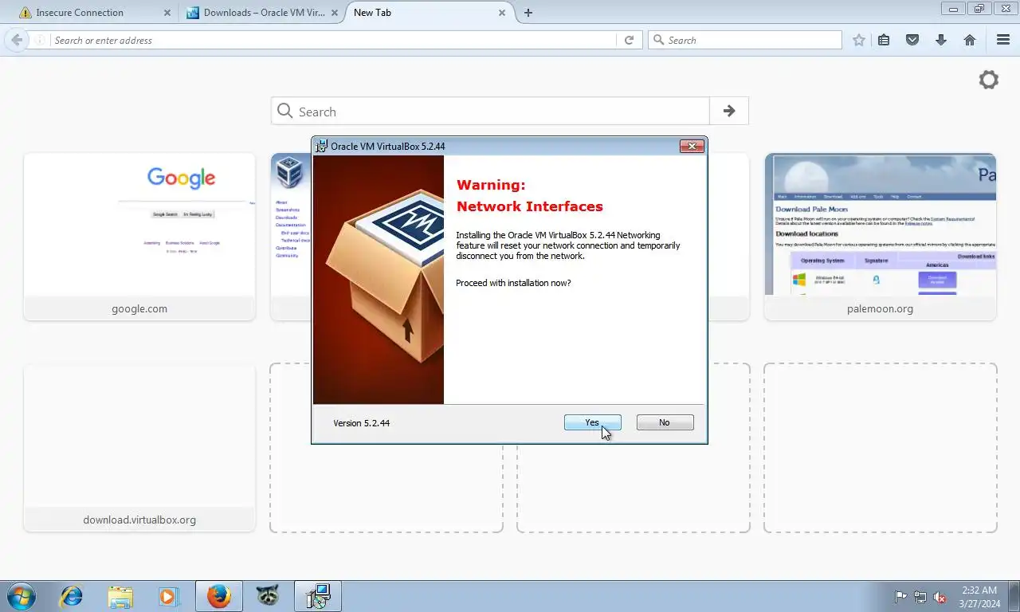Open network tray icon

[920, 597]
